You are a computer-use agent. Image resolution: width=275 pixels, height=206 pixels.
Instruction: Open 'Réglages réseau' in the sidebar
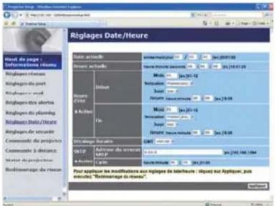tap(25, 74)
